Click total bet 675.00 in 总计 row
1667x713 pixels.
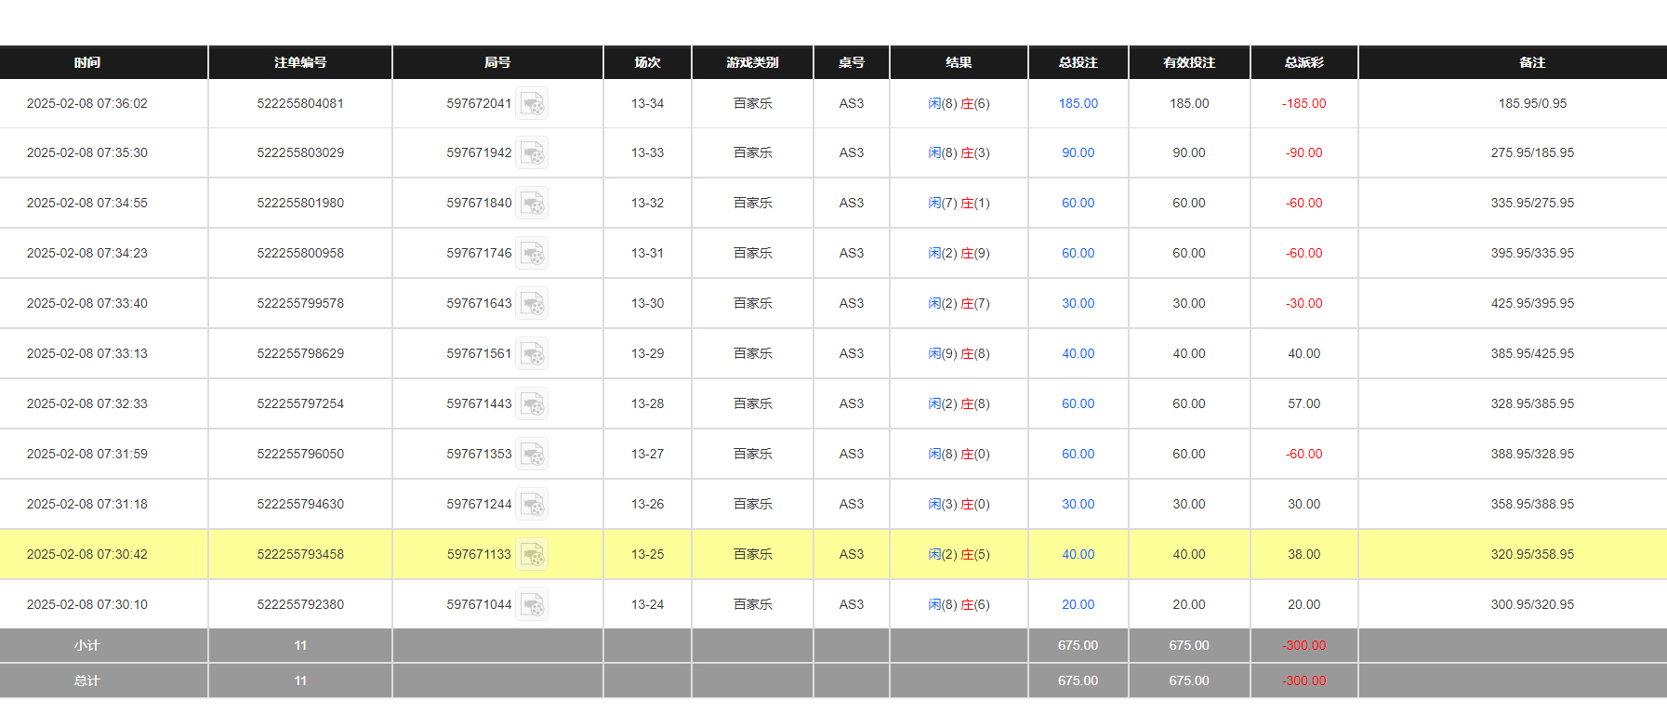(x=1078, y=680)
